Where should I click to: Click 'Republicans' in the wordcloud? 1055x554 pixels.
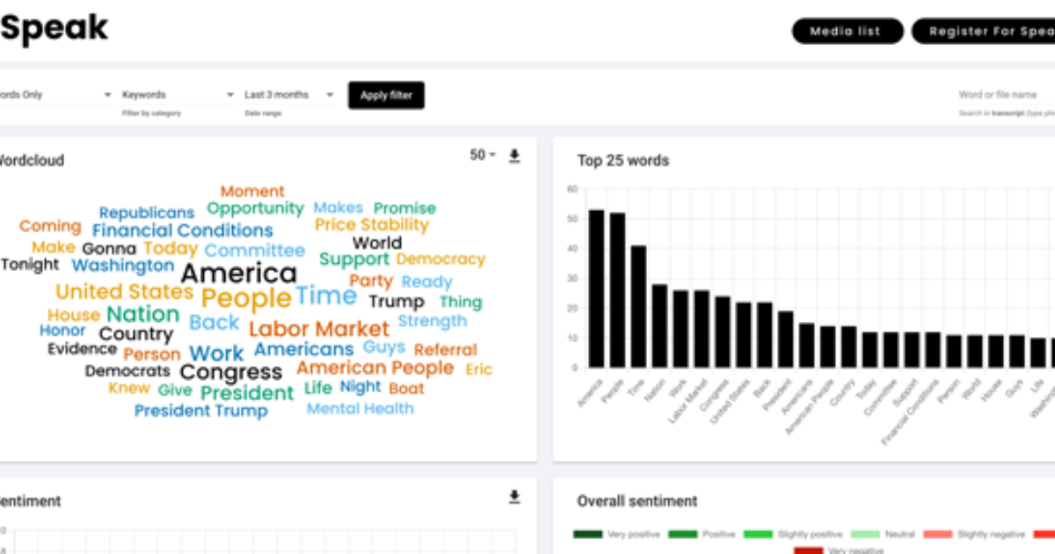(x=147, y=213)
